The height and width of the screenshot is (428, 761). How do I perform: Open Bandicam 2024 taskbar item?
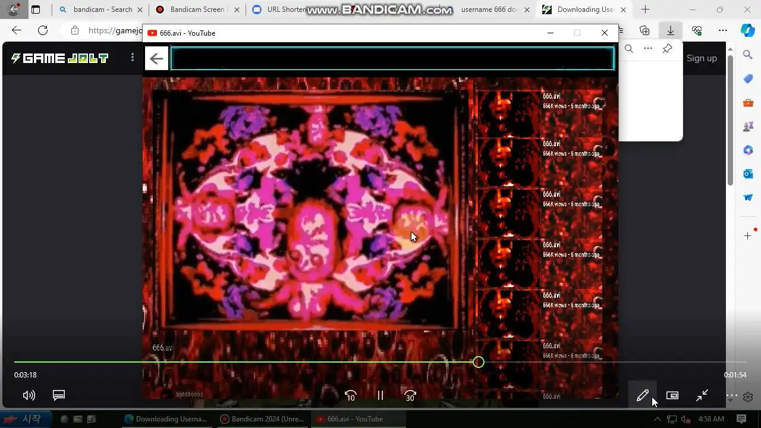coord(262,419)
